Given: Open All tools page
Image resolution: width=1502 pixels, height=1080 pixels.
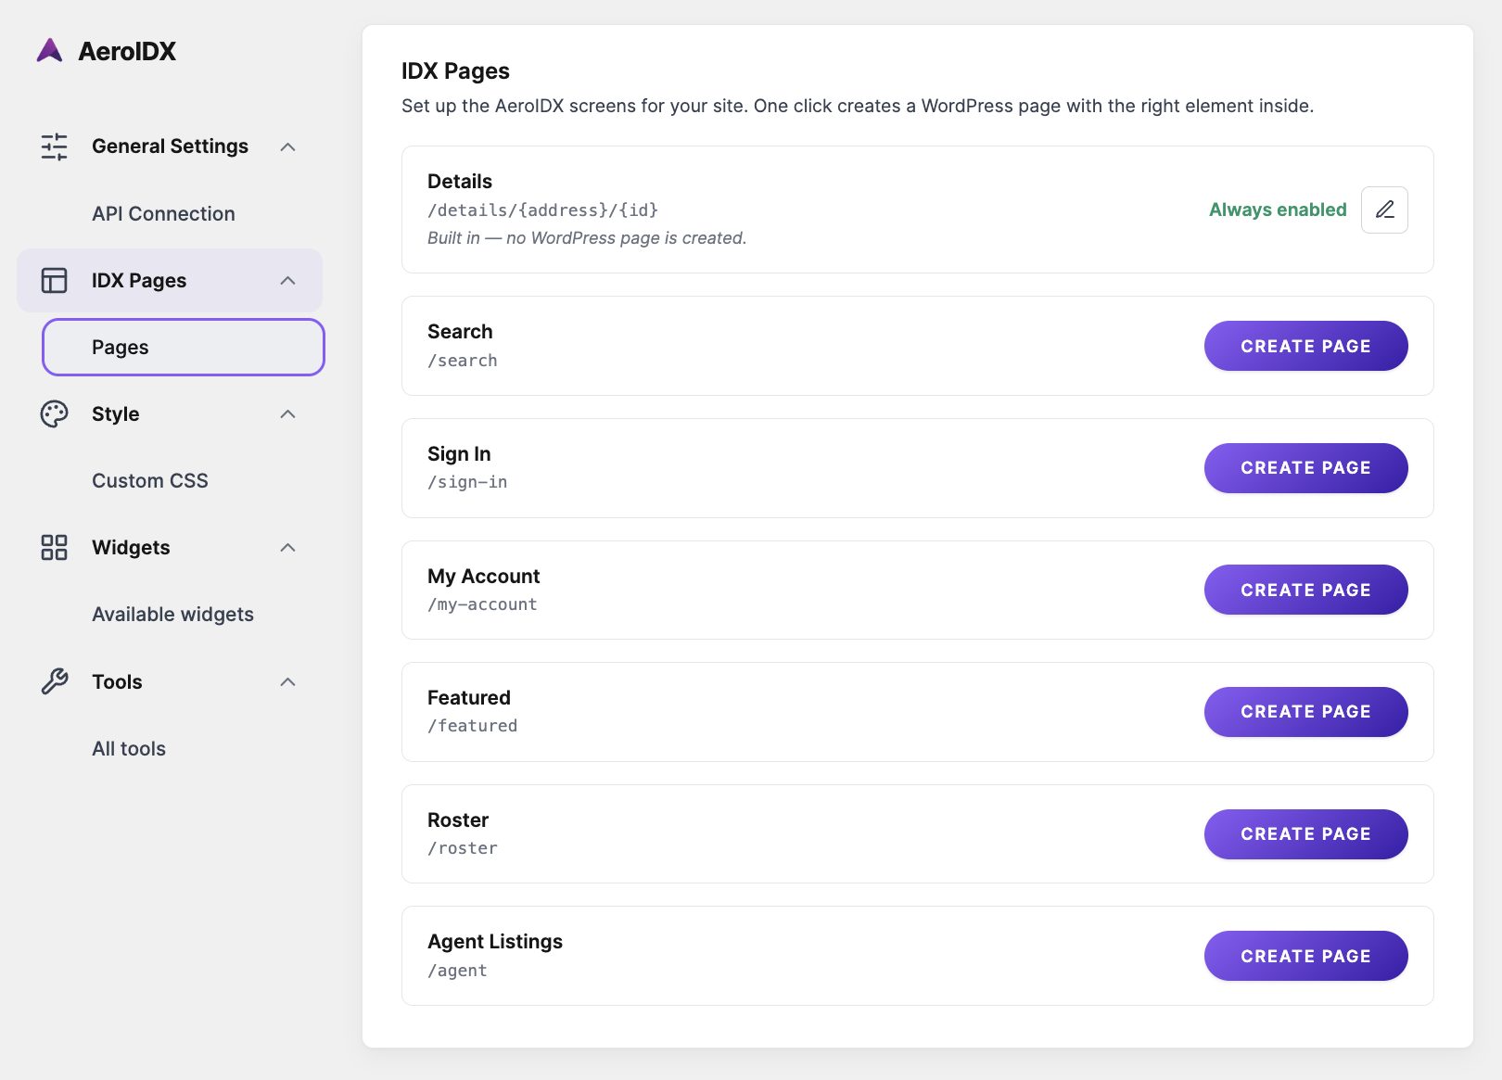Looking at the screenshot, I should (129, 748).
